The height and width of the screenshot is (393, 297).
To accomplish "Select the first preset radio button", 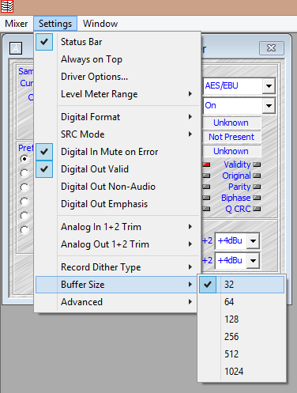I will tap(24, 159).
